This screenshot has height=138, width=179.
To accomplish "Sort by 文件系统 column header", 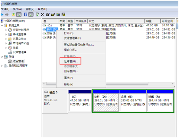I will pos(81,21).
